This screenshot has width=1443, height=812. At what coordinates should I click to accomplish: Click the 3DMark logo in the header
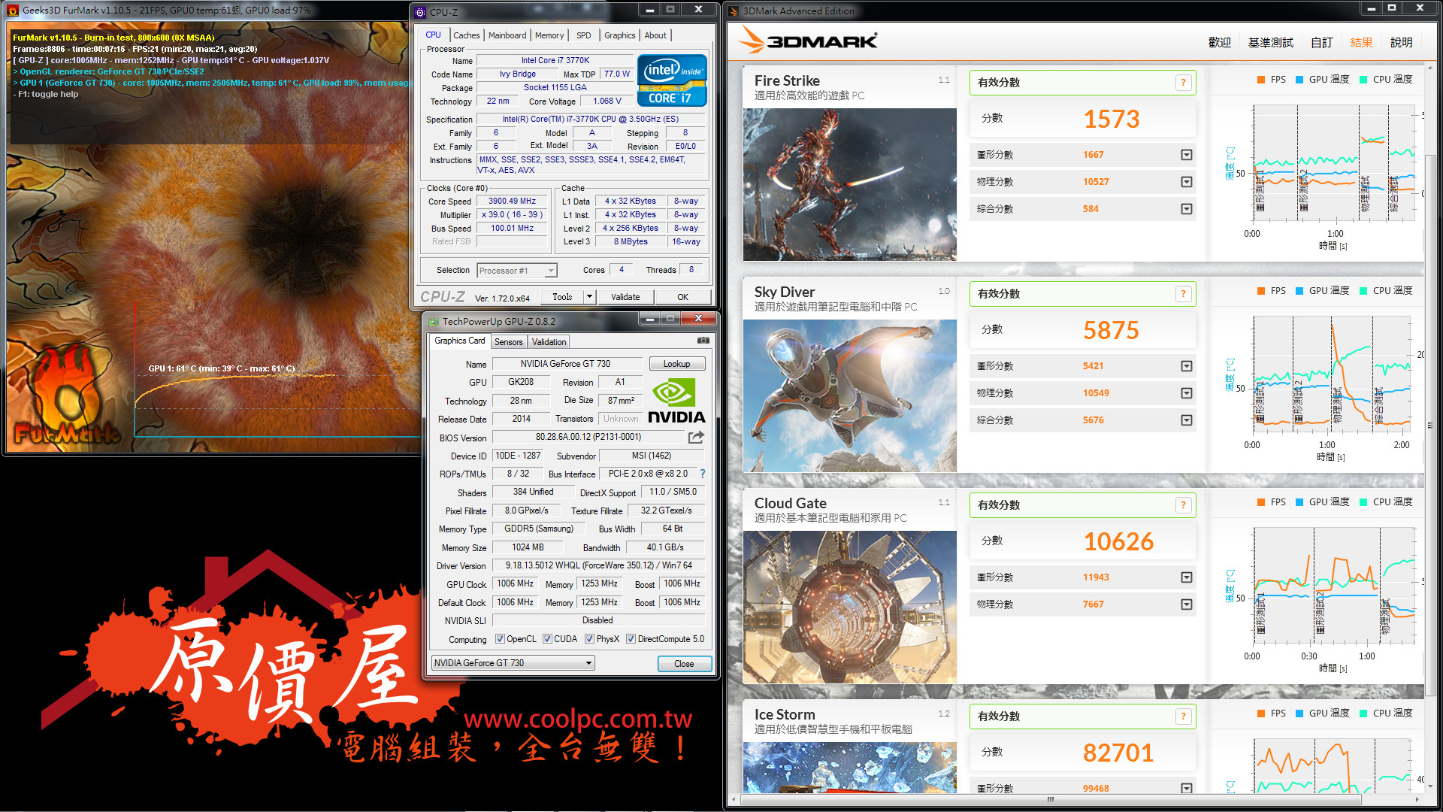[807, 40]
